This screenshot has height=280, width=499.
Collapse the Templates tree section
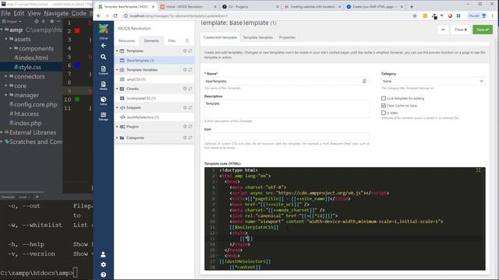[x=117, y=51]
